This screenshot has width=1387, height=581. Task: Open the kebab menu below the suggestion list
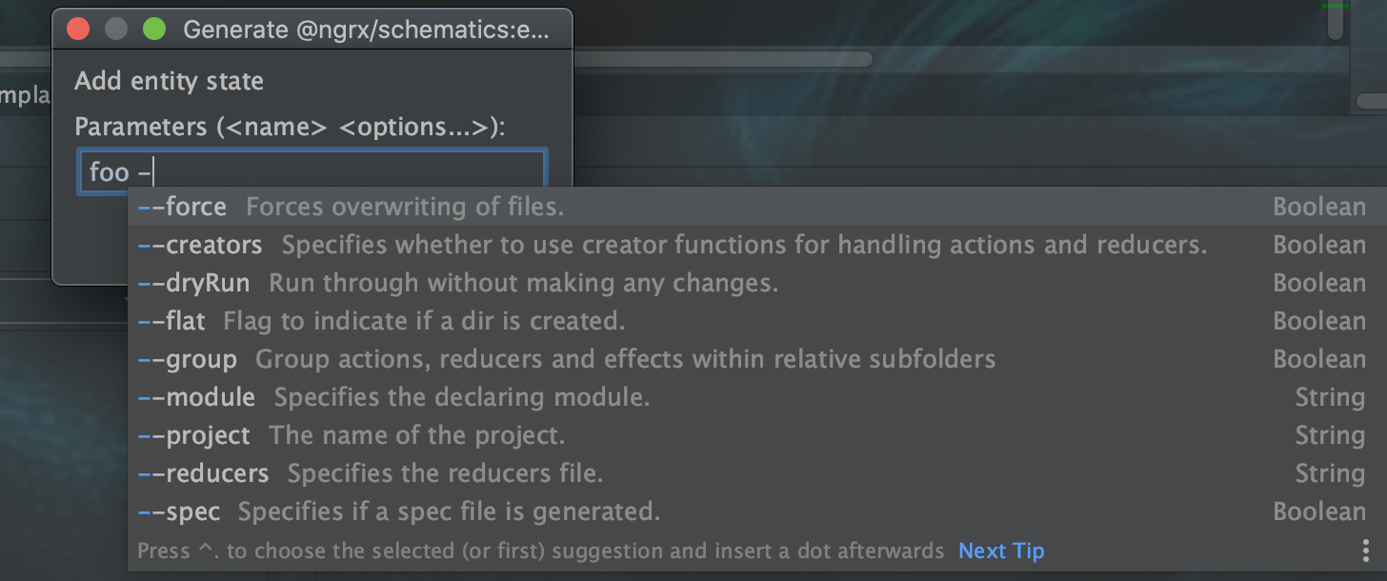tap(1366, 551)
